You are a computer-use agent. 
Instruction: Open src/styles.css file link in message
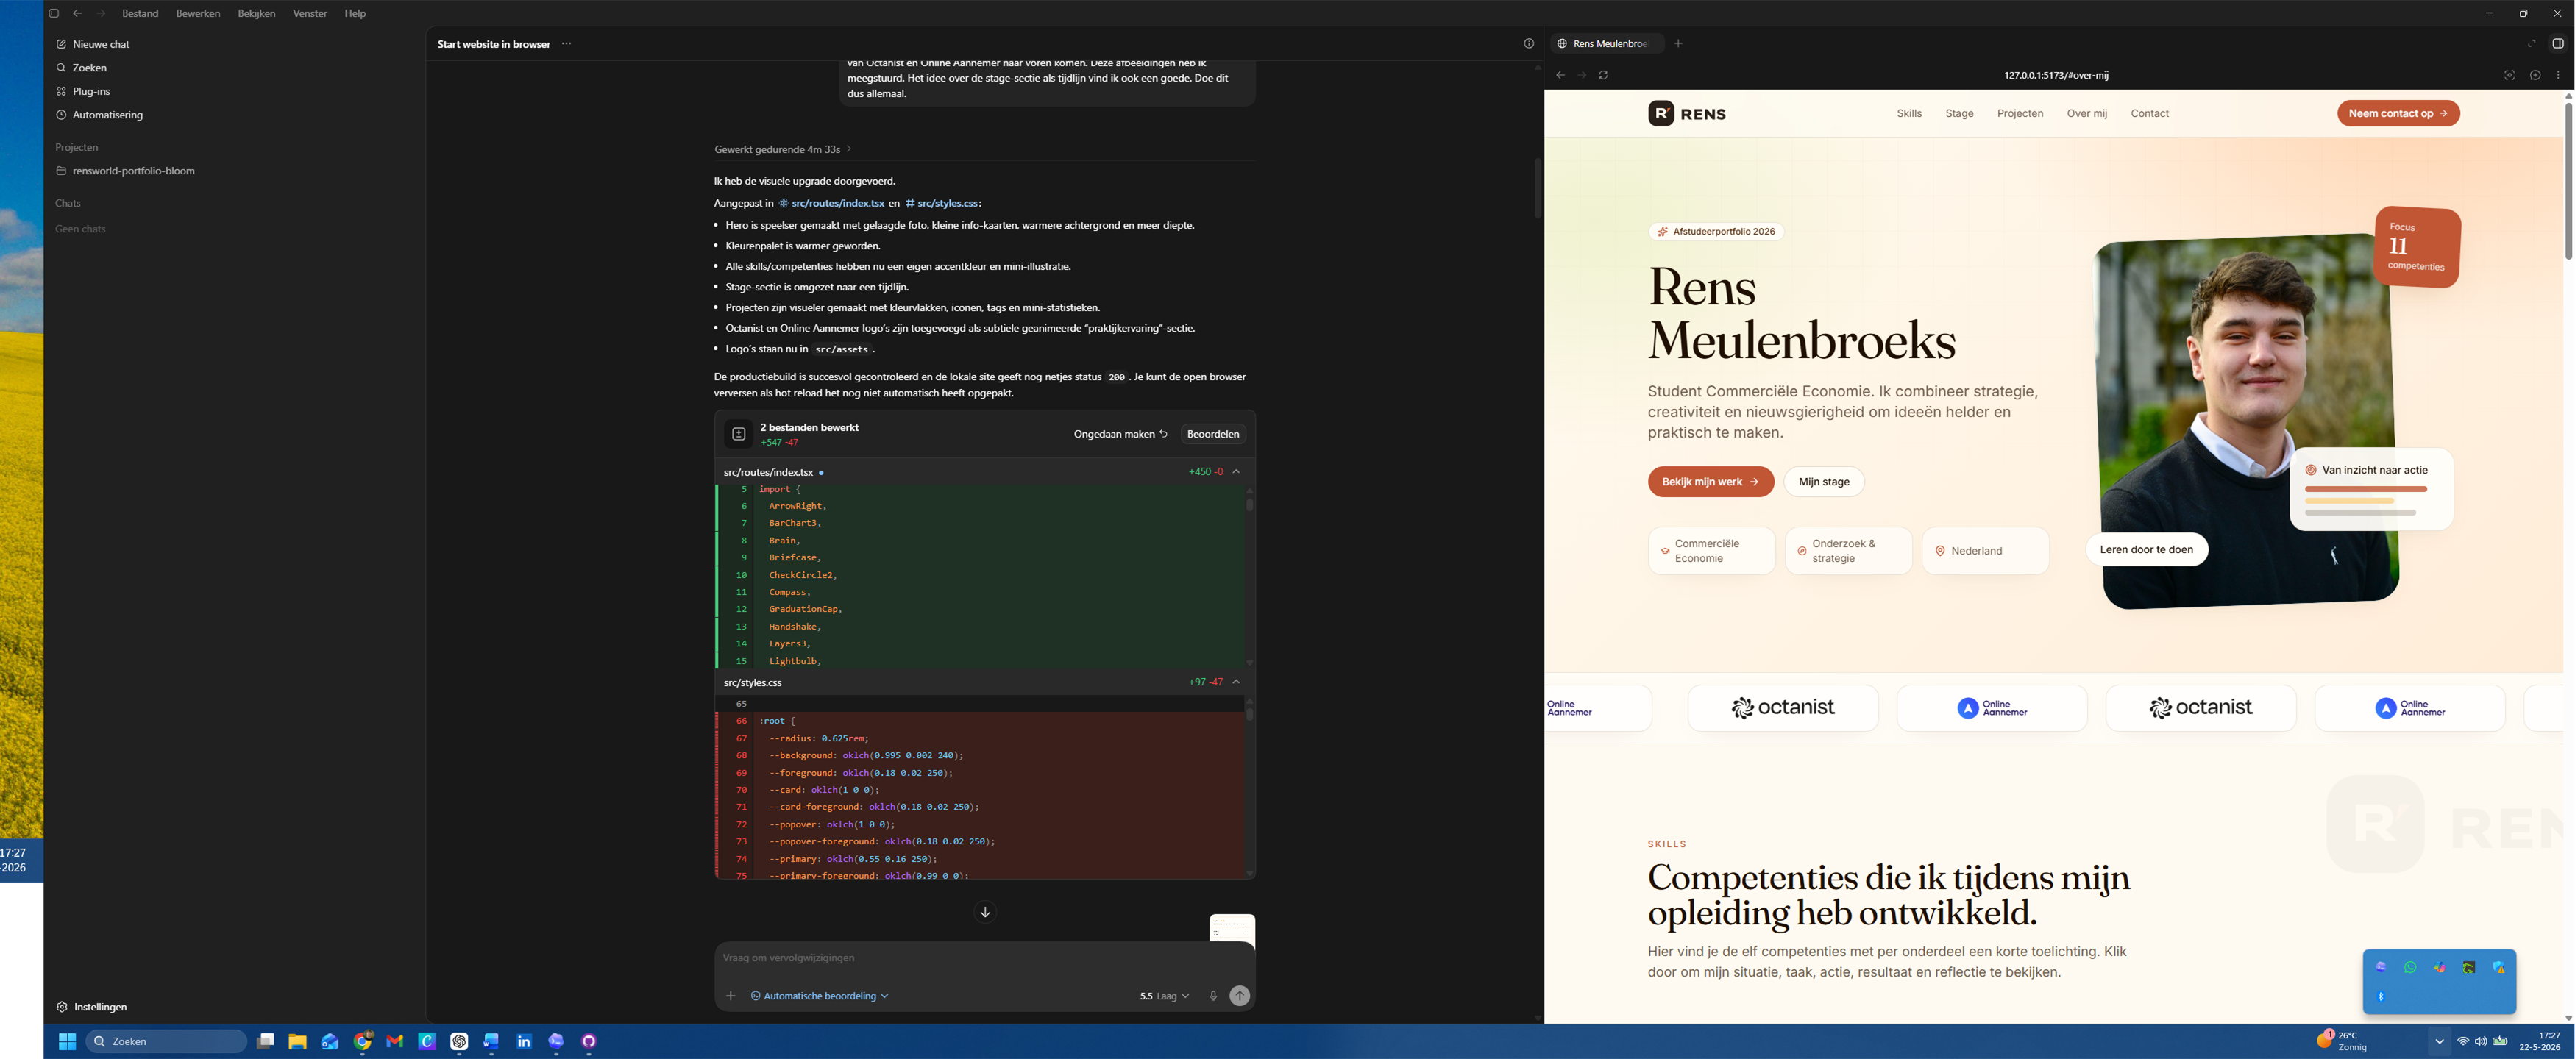point(942,204)
